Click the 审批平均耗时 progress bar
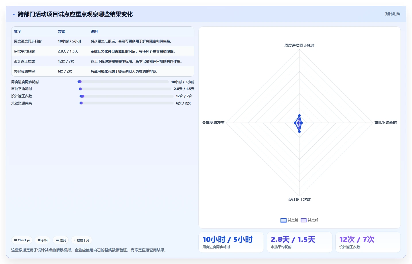412x264 pixels. [x=125, y=89]
